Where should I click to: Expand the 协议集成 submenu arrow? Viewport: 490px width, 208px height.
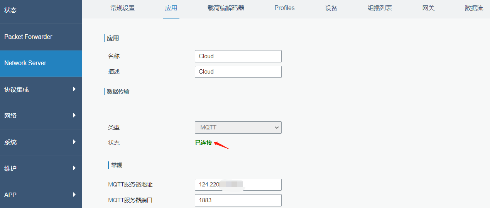(74, 89)
